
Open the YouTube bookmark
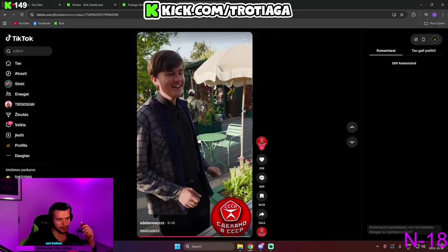point(21,23)
